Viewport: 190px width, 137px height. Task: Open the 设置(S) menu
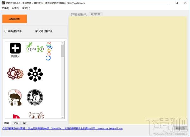(16, 8)
